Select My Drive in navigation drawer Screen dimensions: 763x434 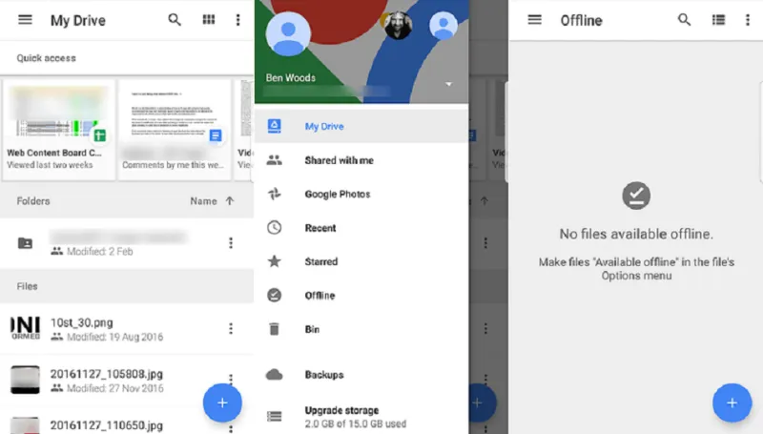pyautogui.click(x=324, y=126)
